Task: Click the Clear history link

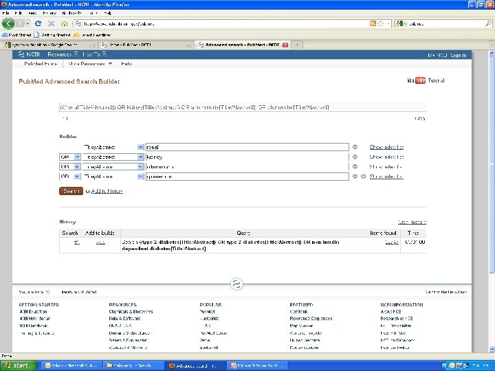Action: click(412, 222)
